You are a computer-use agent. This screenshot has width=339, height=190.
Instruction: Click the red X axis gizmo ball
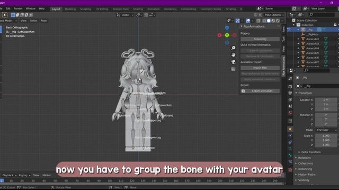click(219, 35)
